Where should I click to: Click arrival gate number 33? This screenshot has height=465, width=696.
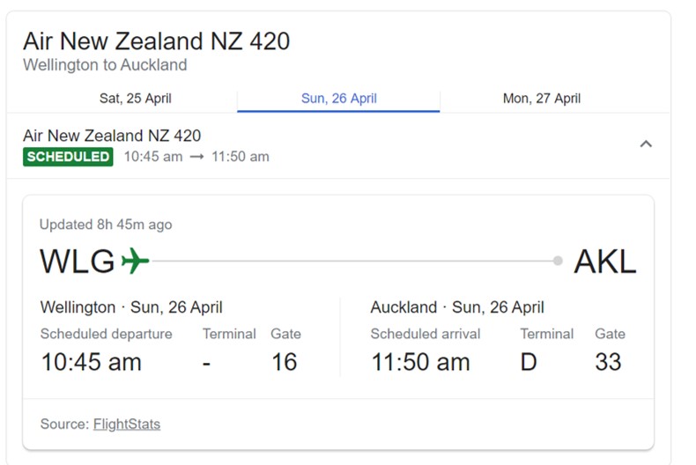point(608,361)
